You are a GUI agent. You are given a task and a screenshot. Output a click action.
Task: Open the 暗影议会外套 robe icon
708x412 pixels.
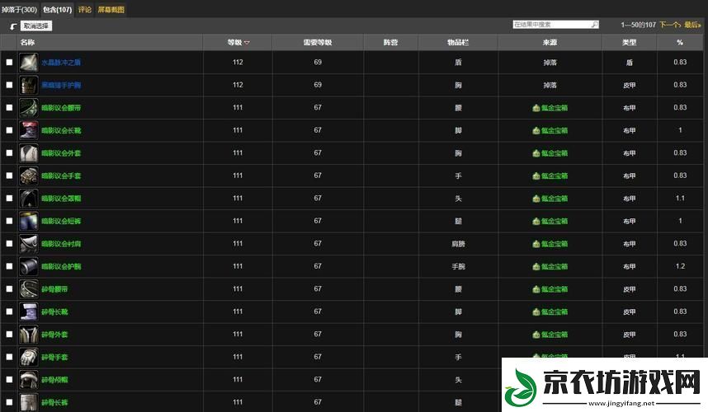point(28,152)
